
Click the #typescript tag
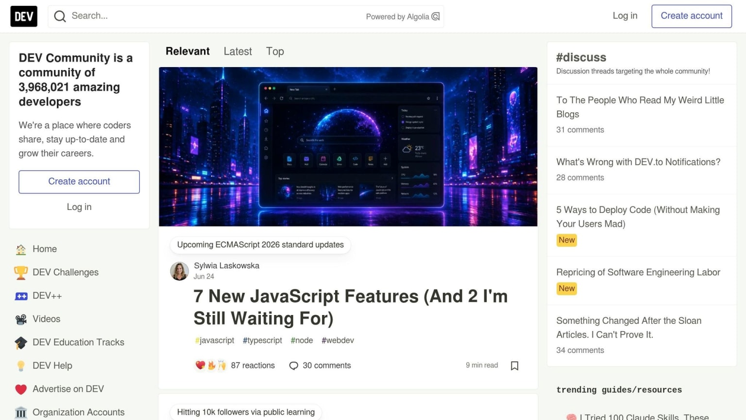262,340
